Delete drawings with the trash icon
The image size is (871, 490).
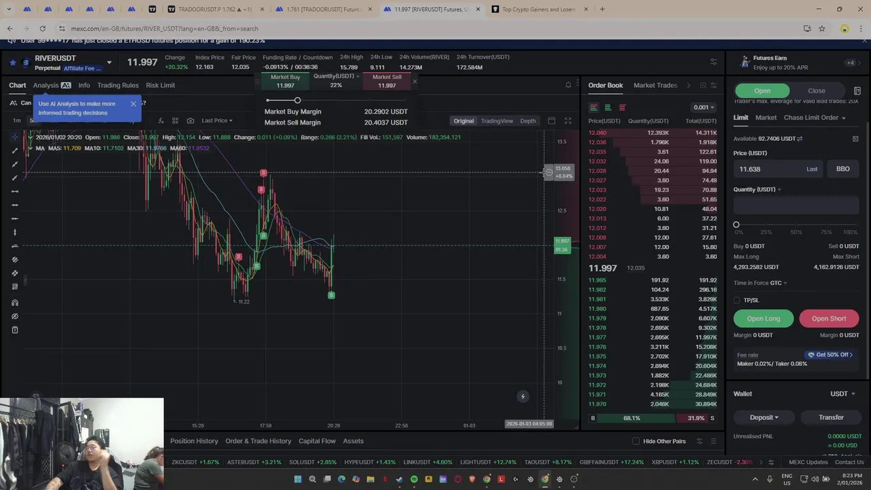[15, 330]
